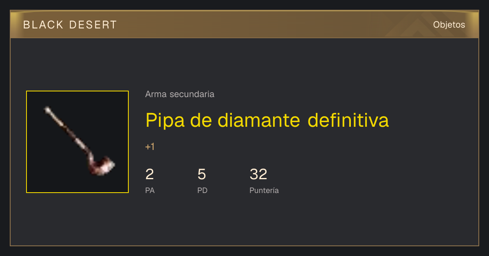489x256 pixels.
Task: Click the yellow-bordered item thumbnail frame
Action: (x=77, y=142)
